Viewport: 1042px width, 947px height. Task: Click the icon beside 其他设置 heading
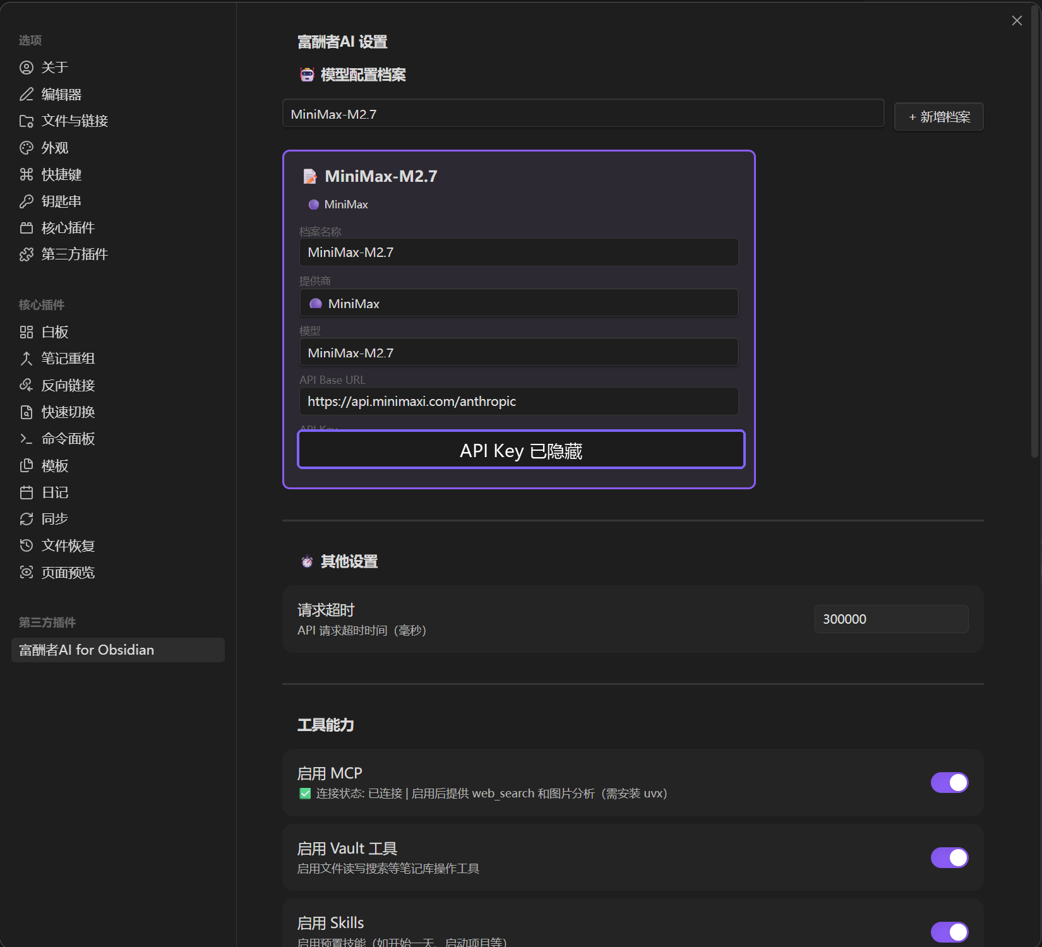point(307,561)
